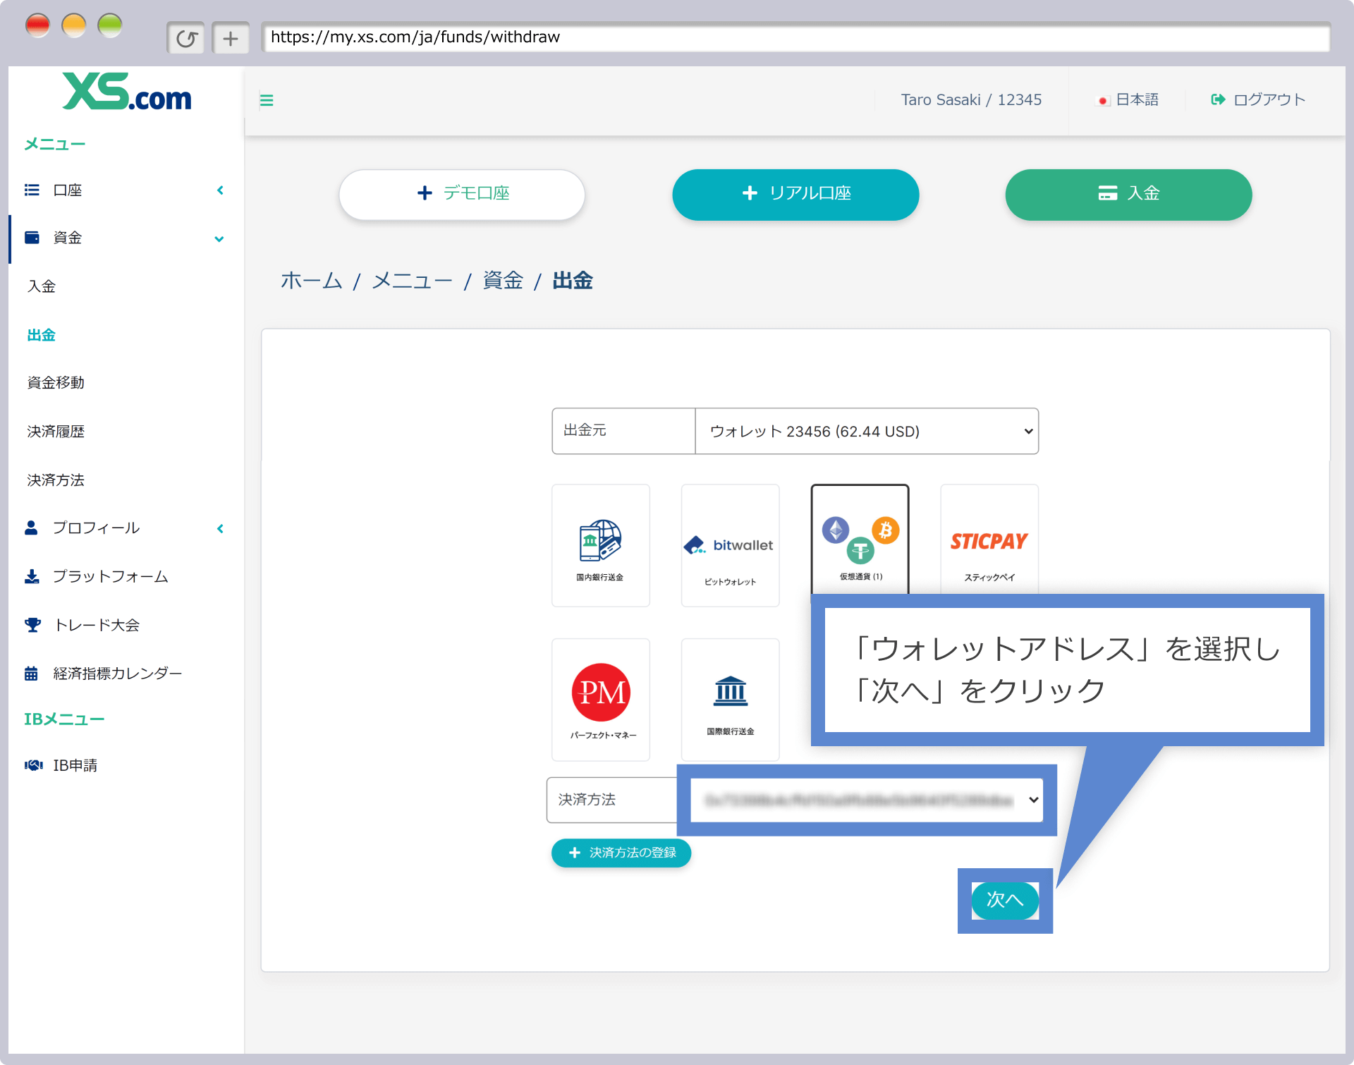Open 入金 in the sidebar submenu
The image size is (1354, 1065).
pyautogui.click(x=42, y=286)
